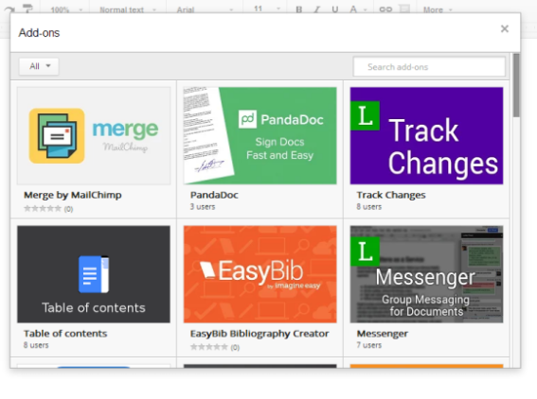The image size is (537, 399).
Task: Click the add-ons list scrollbar
Action: 516,85
